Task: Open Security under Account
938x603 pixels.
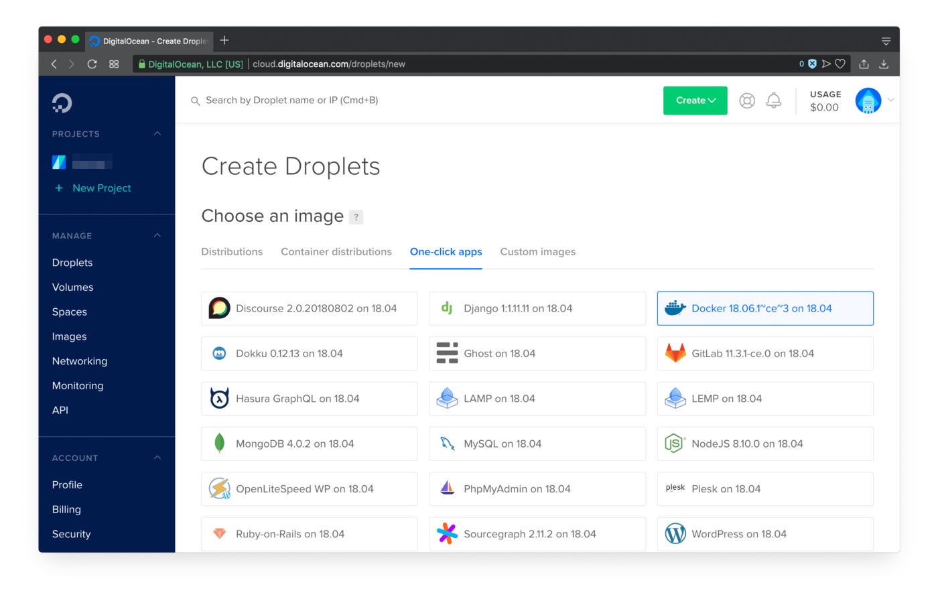Action: coord(71,534)
